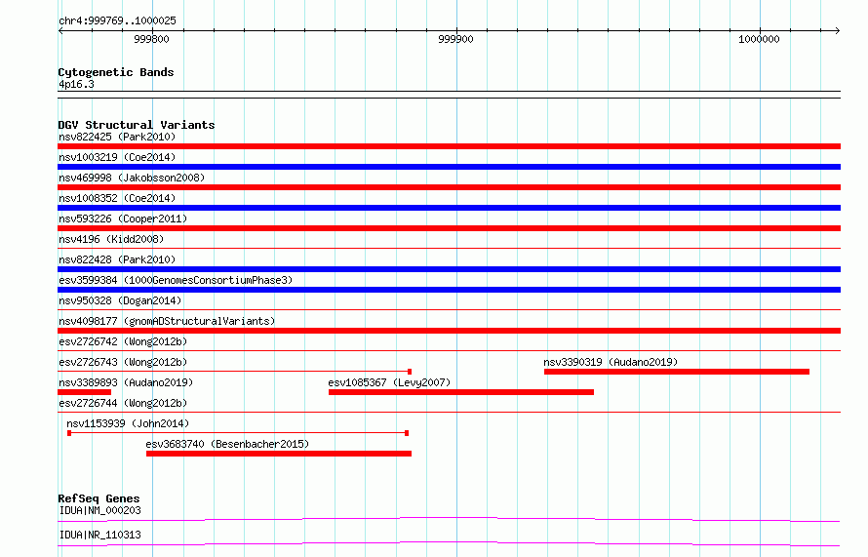Screen dimensions: 868x557
Task: Click the thin red line under esv2726743
Action: (235, 372)
